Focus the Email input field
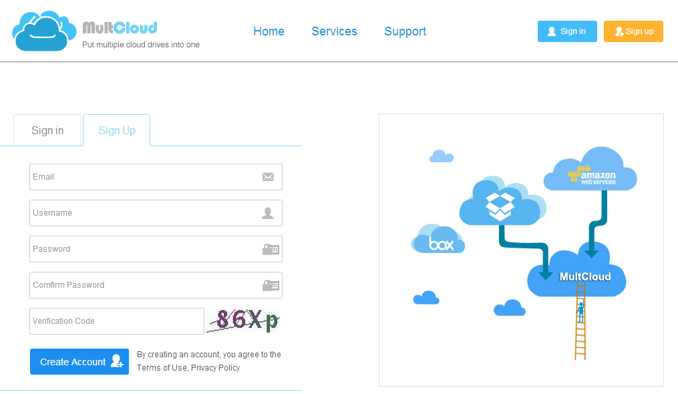This screenshot has width=678, height=394. pos(156,177)
